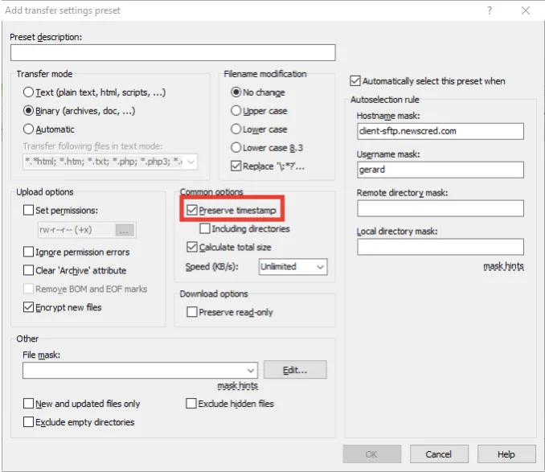Click the Help button
This screenshot has width=545, height=472.
pos(506,454)
